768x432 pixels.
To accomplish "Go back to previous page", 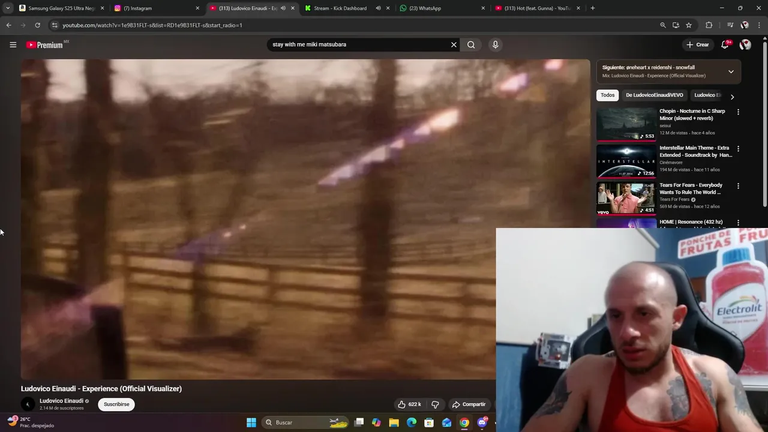I will point(8,25).
